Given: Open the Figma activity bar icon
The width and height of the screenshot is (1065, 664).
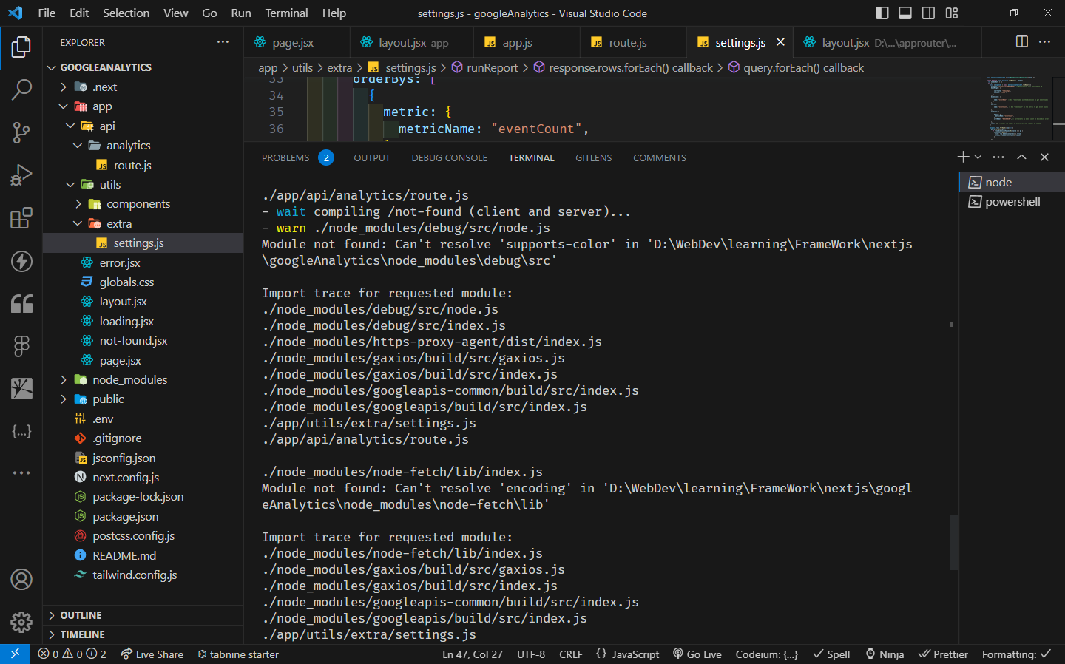Looking at the screenshot, I should point(21,346).
